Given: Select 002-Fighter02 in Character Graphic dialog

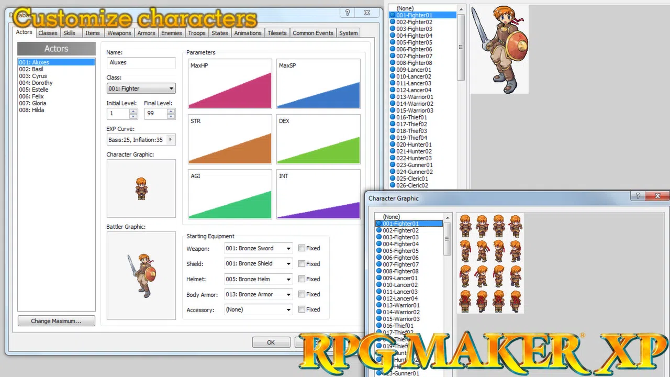Looking at the screenshot, I should (400, 230).
